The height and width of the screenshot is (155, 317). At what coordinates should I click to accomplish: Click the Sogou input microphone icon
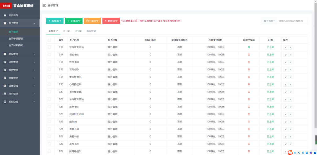point(303,153)
